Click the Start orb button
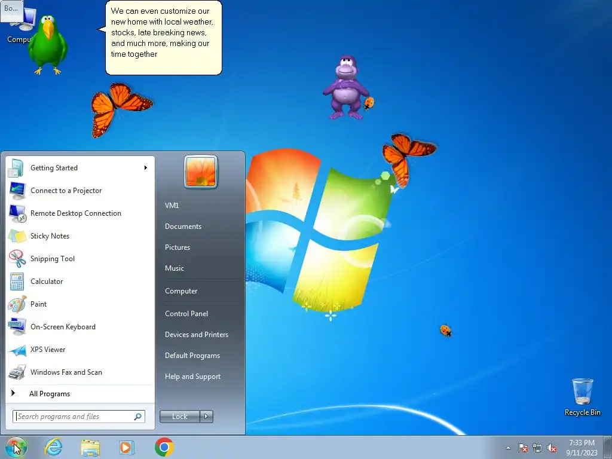 click(x=16, y=447)
